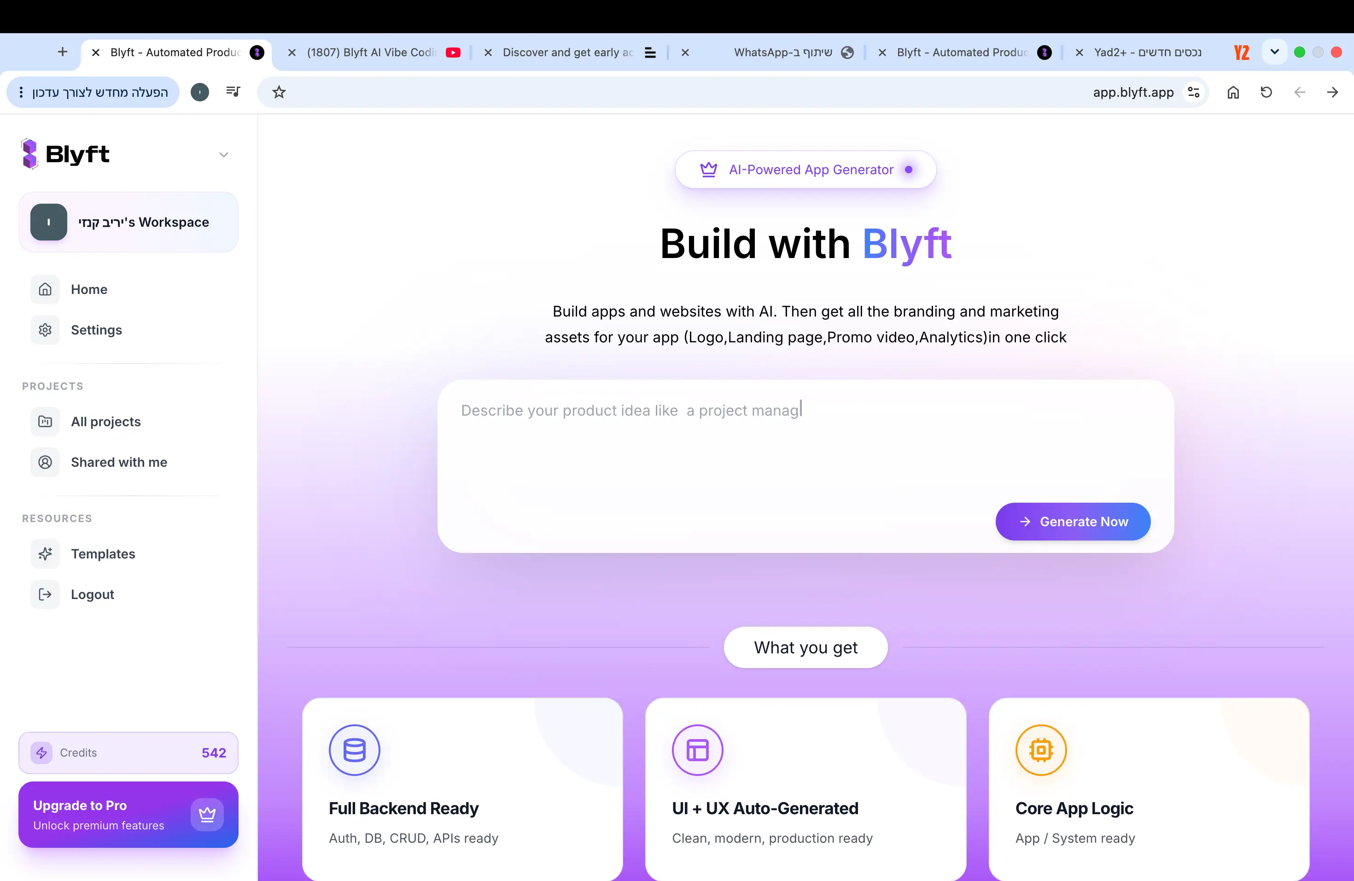Open the Core App Logic card
1354x881 pixels.
[1149, 789]
